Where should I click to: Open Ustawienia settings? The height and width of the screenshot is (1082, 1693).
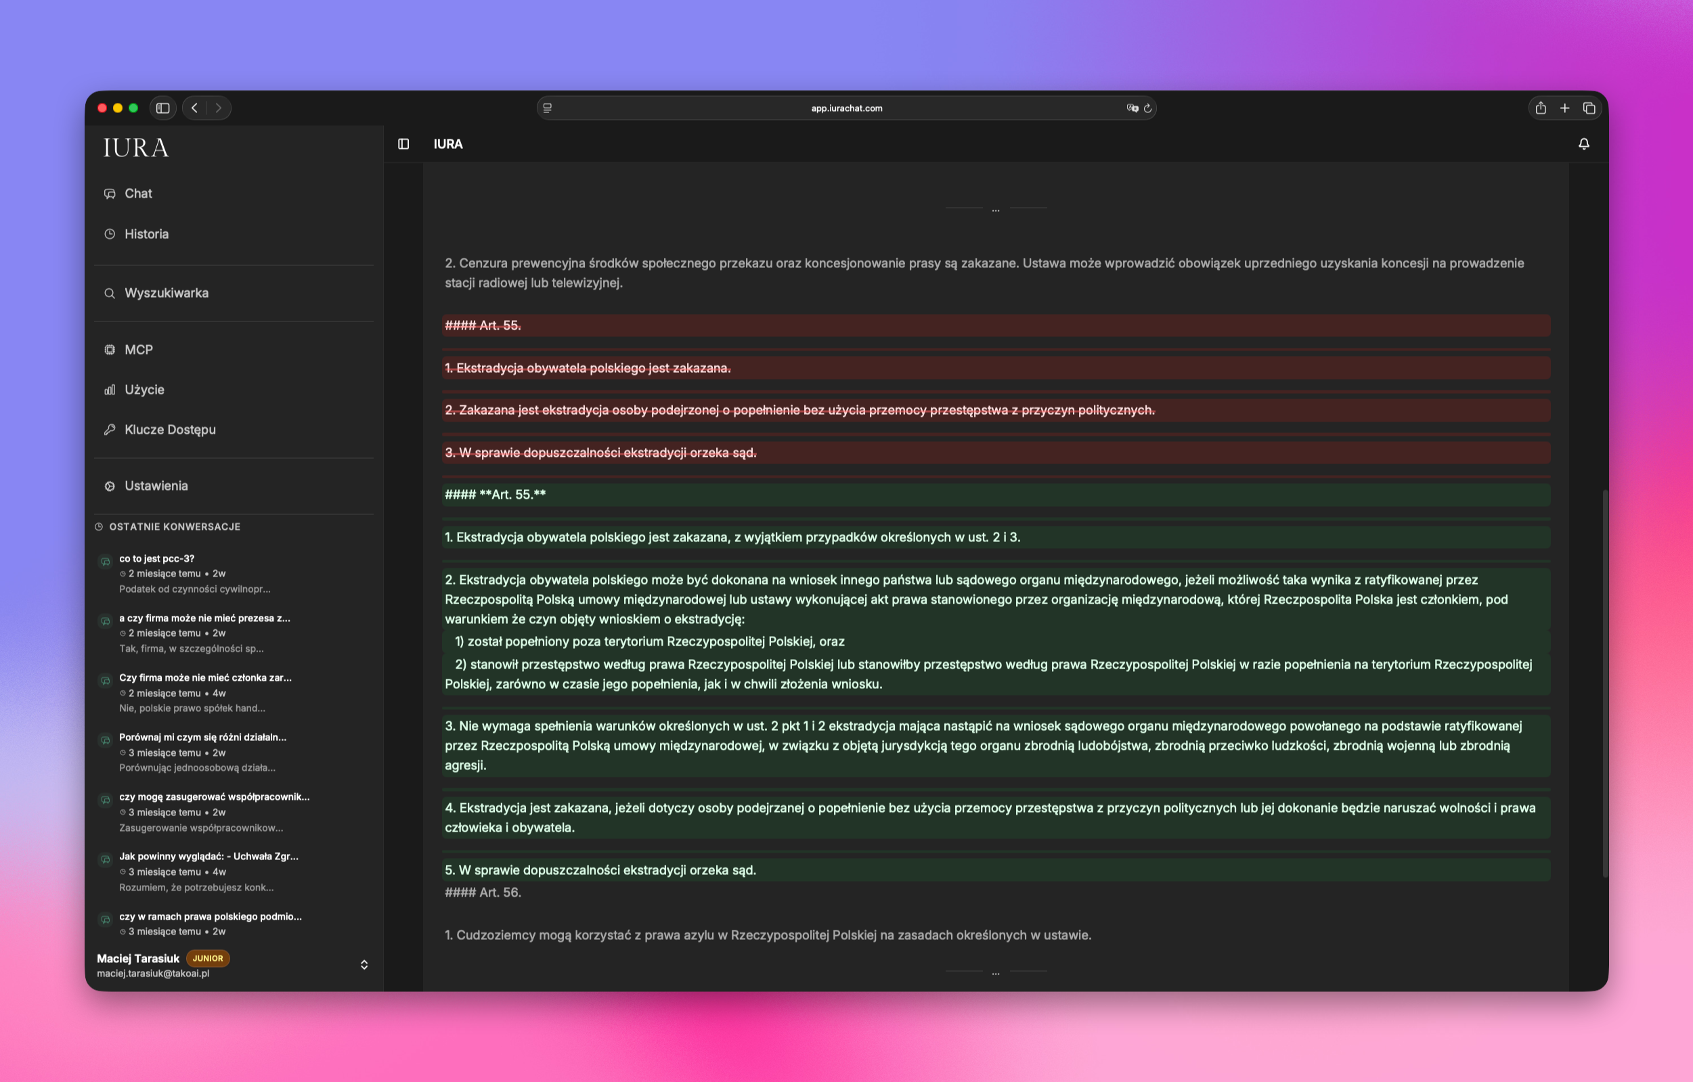pyautogui.click(x=156, y=487)
